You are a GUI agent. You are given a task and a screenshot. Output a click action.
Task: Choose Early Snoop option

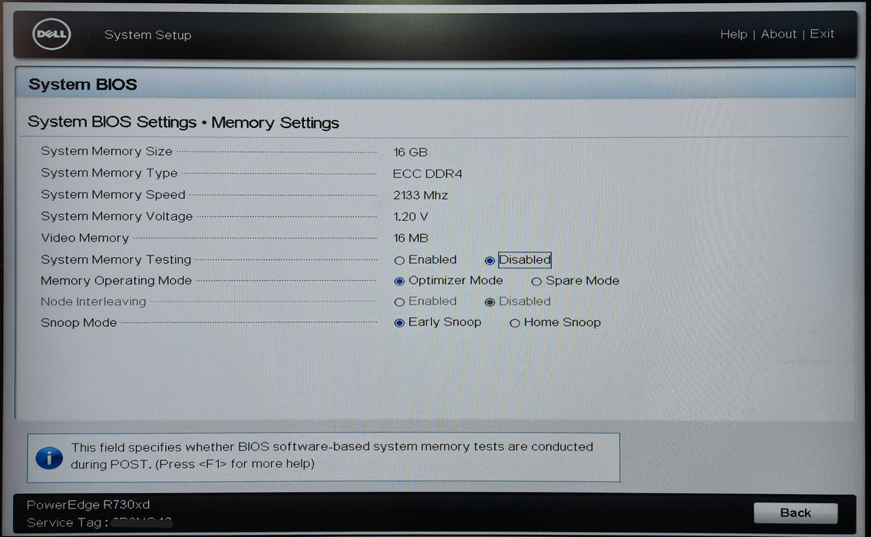(x=399, y=323)
